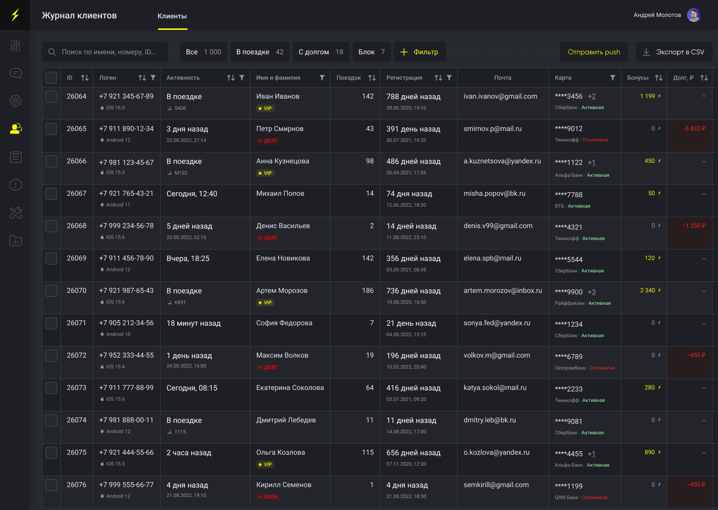Click the Отправить push button

pyautogui.click(x=594, y=52)
